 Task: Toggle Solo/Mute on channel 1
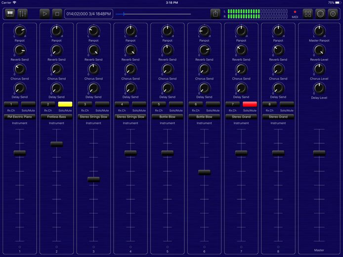click(x=28, y=104)
